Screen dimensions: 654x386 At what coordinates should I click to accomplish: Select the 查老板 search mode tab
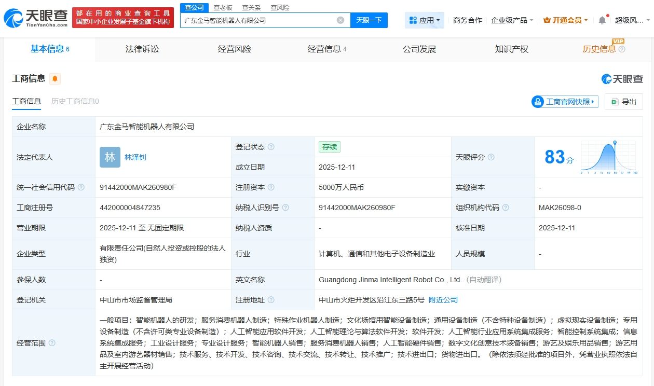223,7
